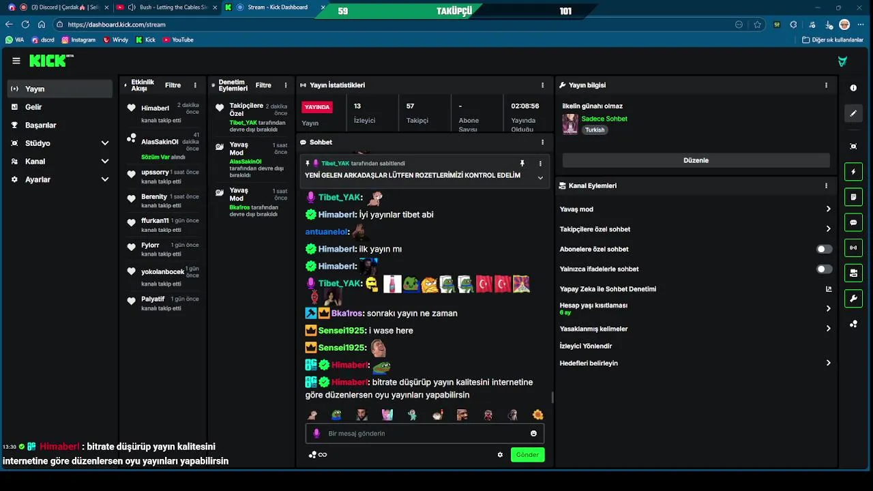Open the three-dot menu of Denetim Eylemleri panel
The height and width of the screenshot is (491, 873).
click(286, 85)
